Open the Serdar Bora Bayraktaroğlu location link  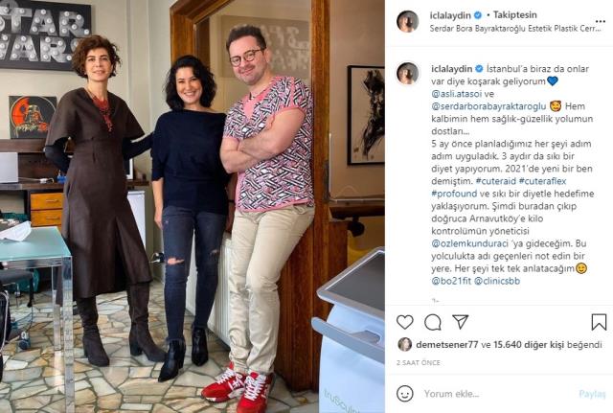pos(515,29)
